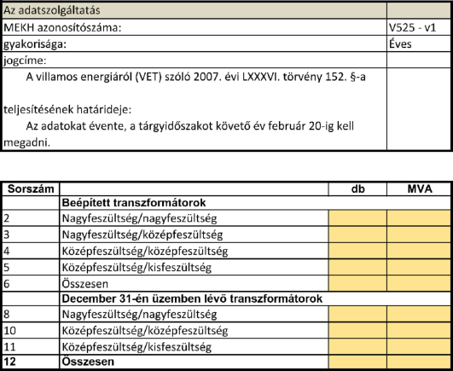Select the Éves frequency value cell
The height and width of the screenshot is (371, 453).
pyautogui.click(x=419, y=44)
